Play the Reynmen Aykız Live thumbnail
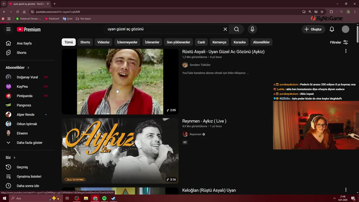 [120, 151]
